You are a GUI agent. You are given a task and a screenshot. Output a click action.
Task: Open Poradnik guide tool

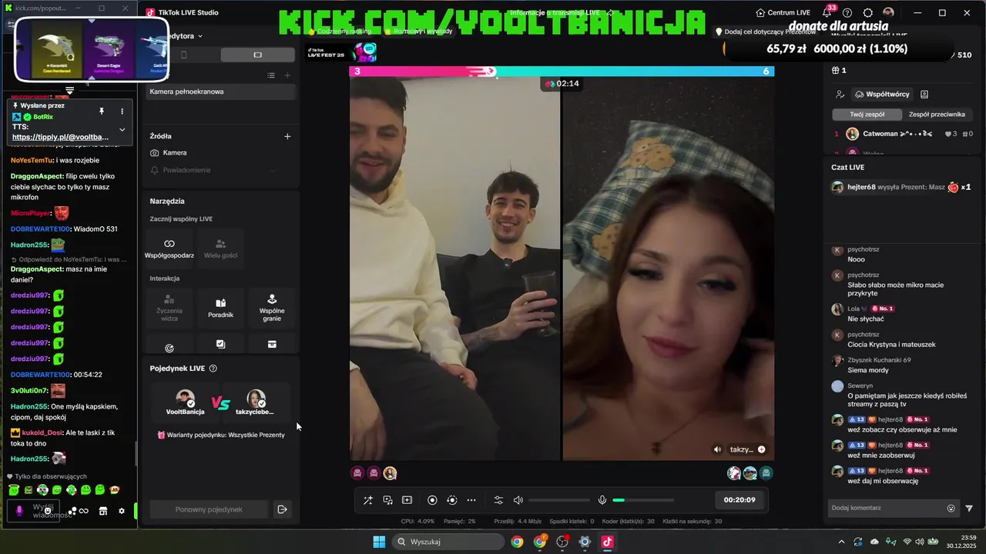click(220, 308)
